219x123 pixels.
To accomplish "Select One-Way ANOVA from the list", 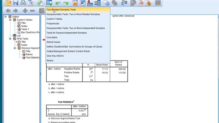I will [x=78, y=56].
